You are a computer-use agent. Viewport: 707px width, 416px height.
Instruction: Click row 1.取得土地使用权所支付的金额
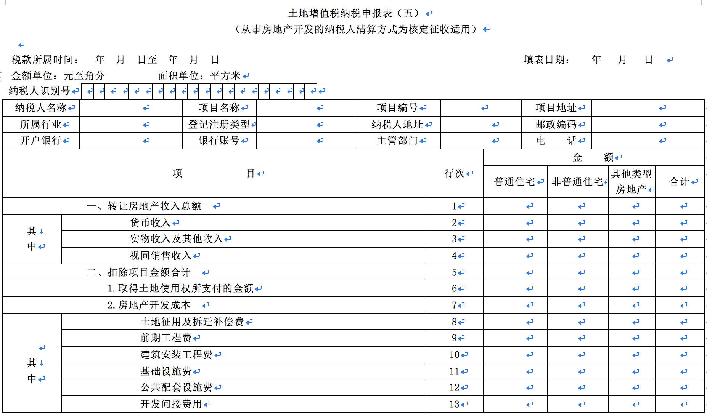[x=214, y=288]
